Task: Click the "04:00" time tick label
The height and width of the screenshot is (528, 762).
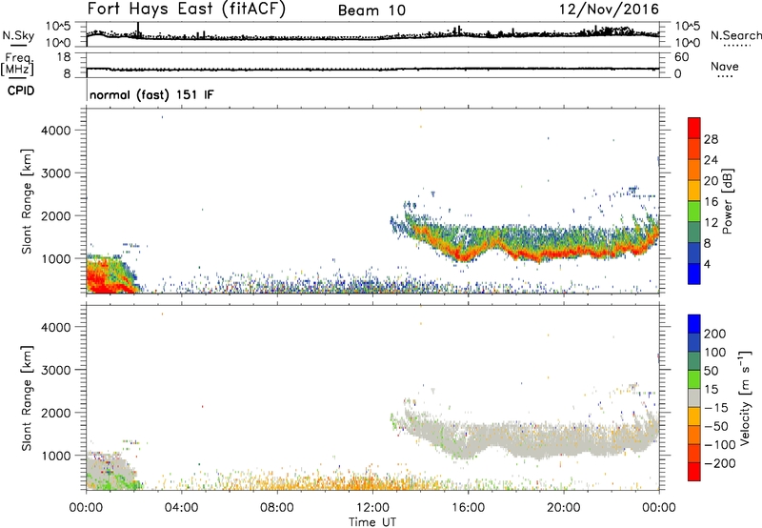Action: pyautogui.click(x=181, y=508)
